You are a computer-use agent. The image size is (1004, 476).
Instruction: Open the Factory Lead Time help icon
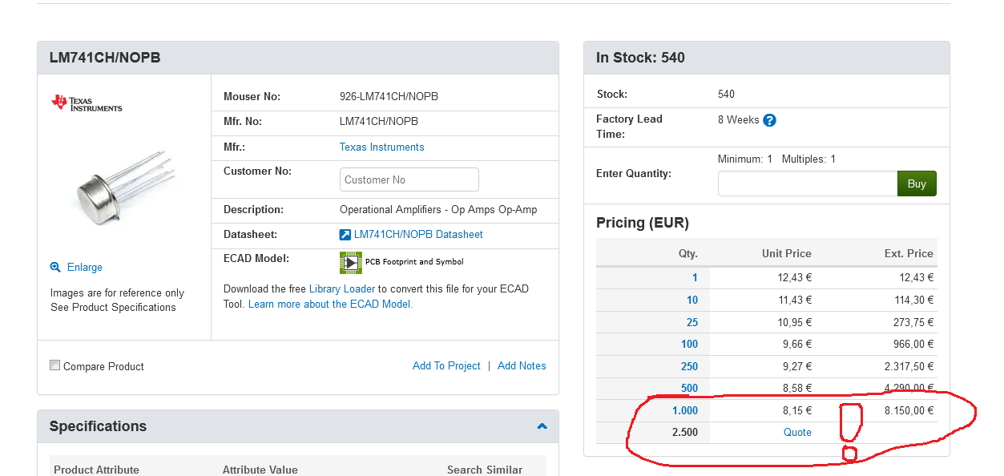pos(769,120)
